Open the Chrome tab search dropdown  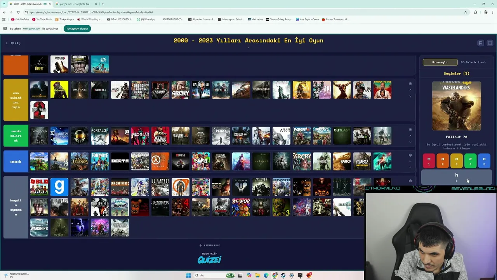coord(4,4)
